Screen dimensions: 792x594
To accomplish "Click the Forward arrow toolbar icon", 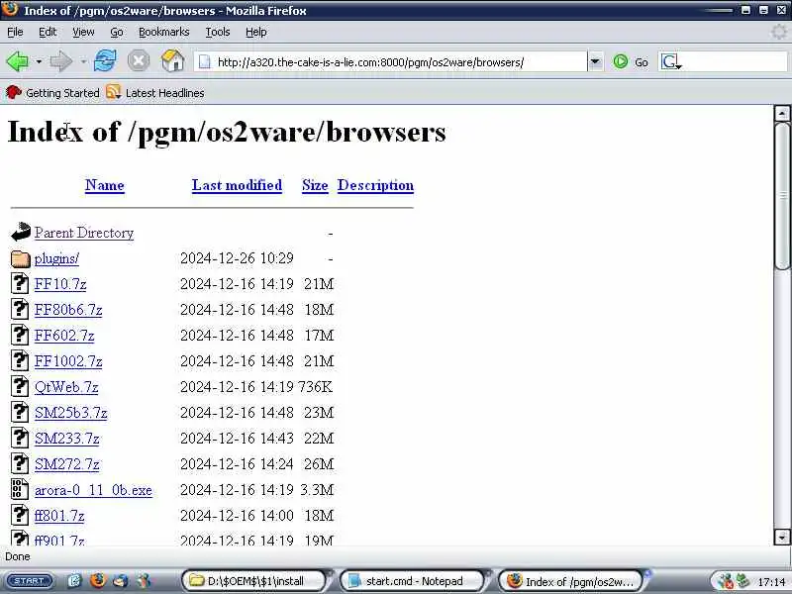I will (x=61, y=61).
